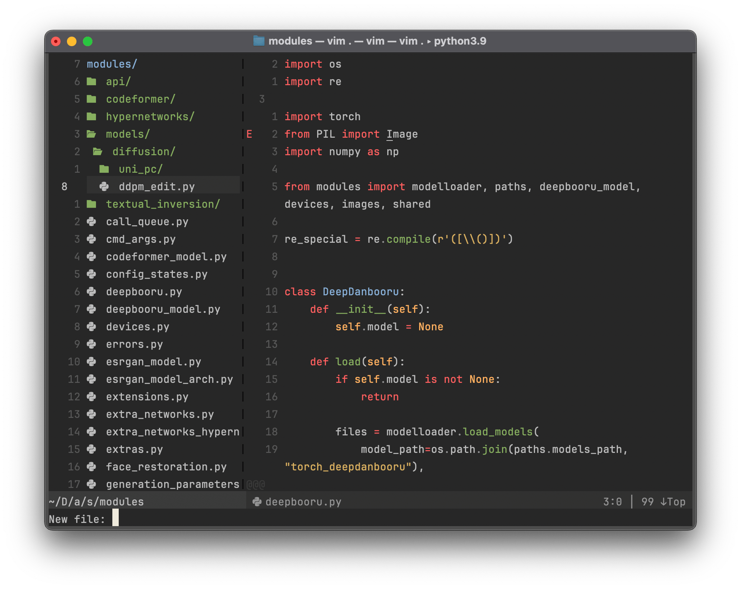Collapse the open models folder icon
Screen dimensions: 741x589
[x=92, y=134]
